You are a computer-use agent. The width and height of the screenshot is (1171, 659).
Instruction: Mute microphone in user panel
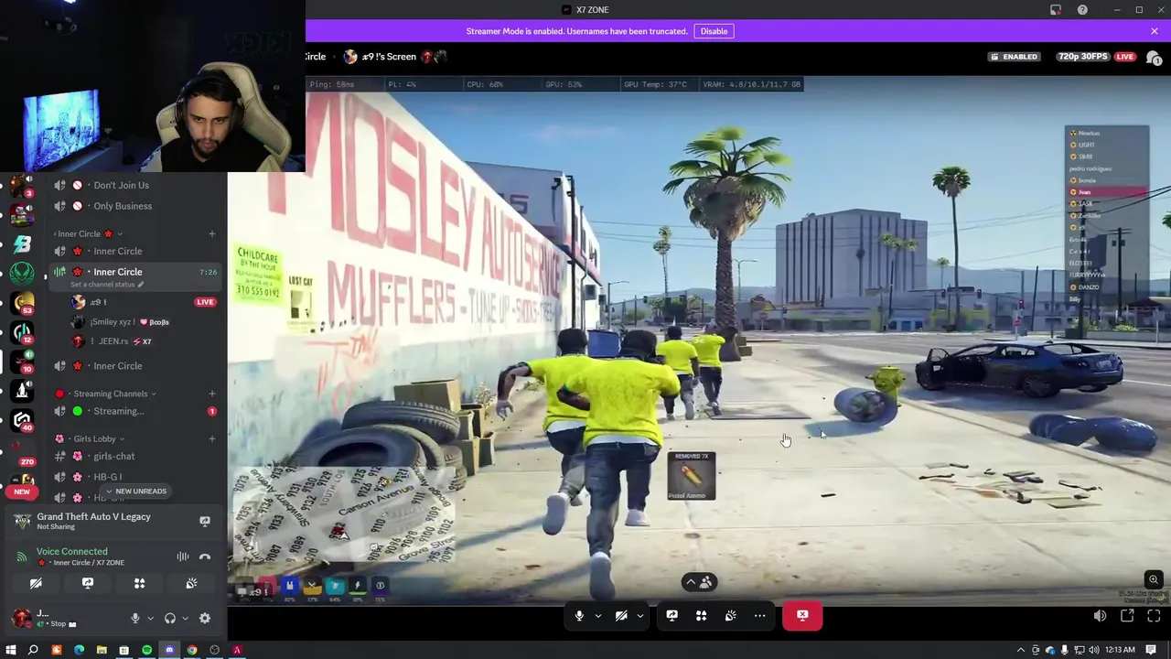pyautogui.click(x=135, y=619)
